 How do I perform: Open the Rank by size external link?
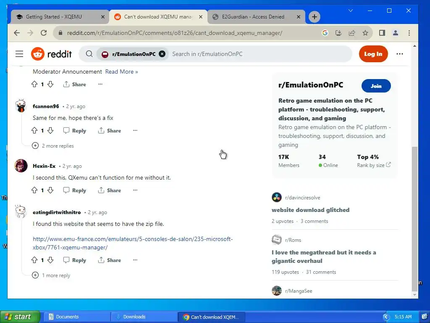click(x=374, y=165)
